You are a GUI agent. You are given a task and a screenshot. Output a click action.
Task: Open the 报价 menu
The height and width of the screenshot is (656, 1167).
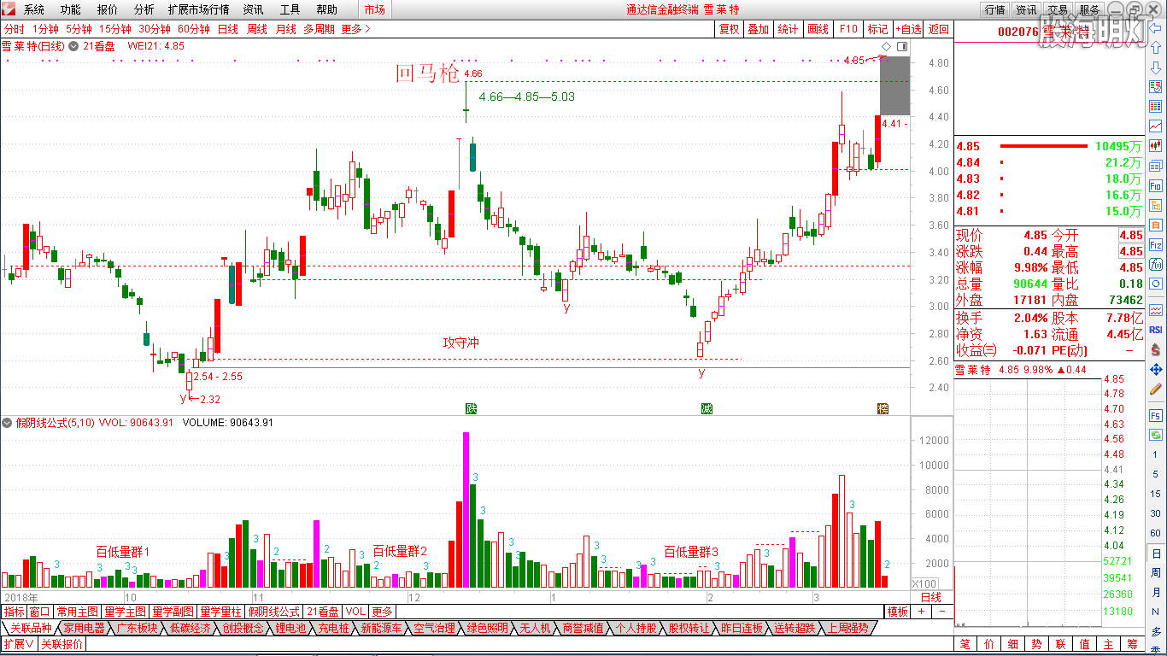(x=108, y=9)
